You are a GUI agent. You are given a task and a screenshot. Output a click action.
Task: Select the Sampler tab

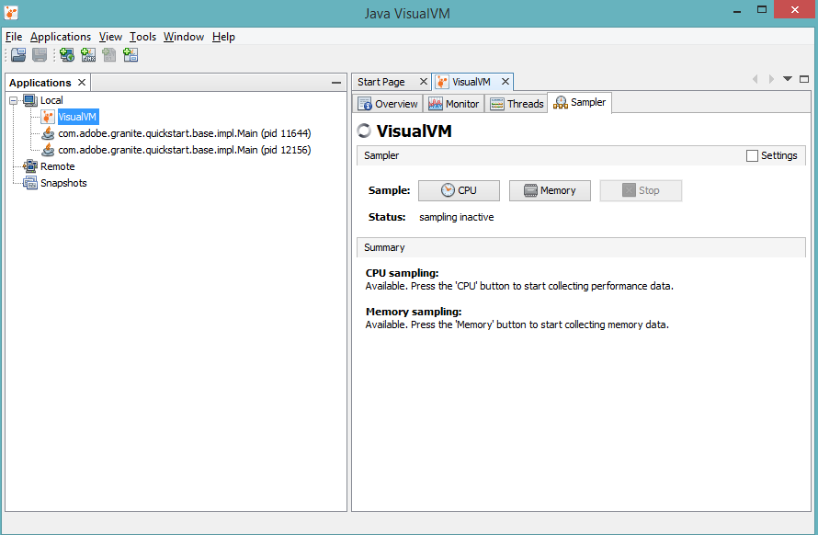click(x=580, y=102)
